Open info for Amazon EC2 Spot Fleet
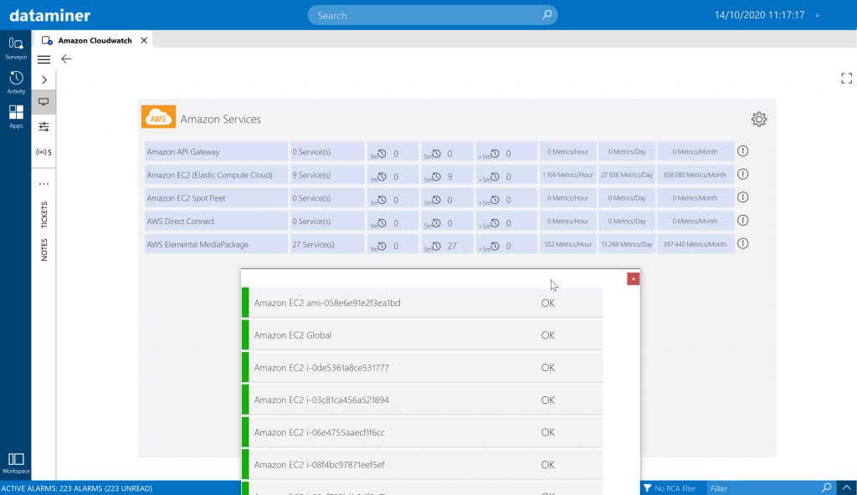Image resolution: width=857 pixels, height=495 pixels. [743, 197]
